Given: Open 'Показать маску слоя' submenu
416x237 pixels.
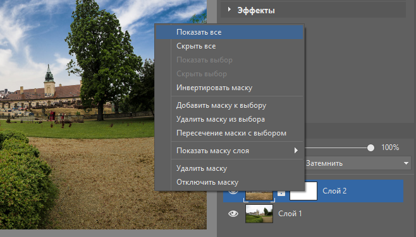Looking at the screenshot, I should 229,151.
